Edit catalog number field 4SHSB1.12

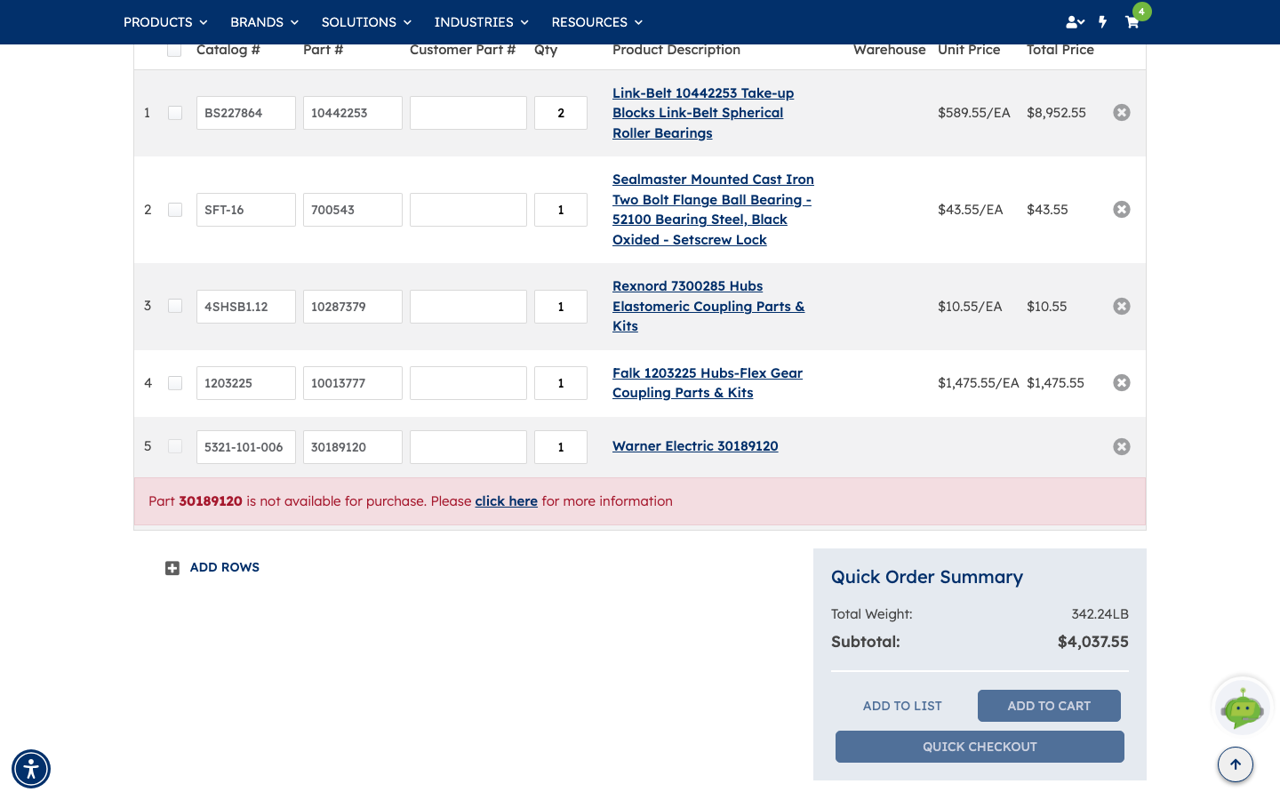tap(246, 307)
